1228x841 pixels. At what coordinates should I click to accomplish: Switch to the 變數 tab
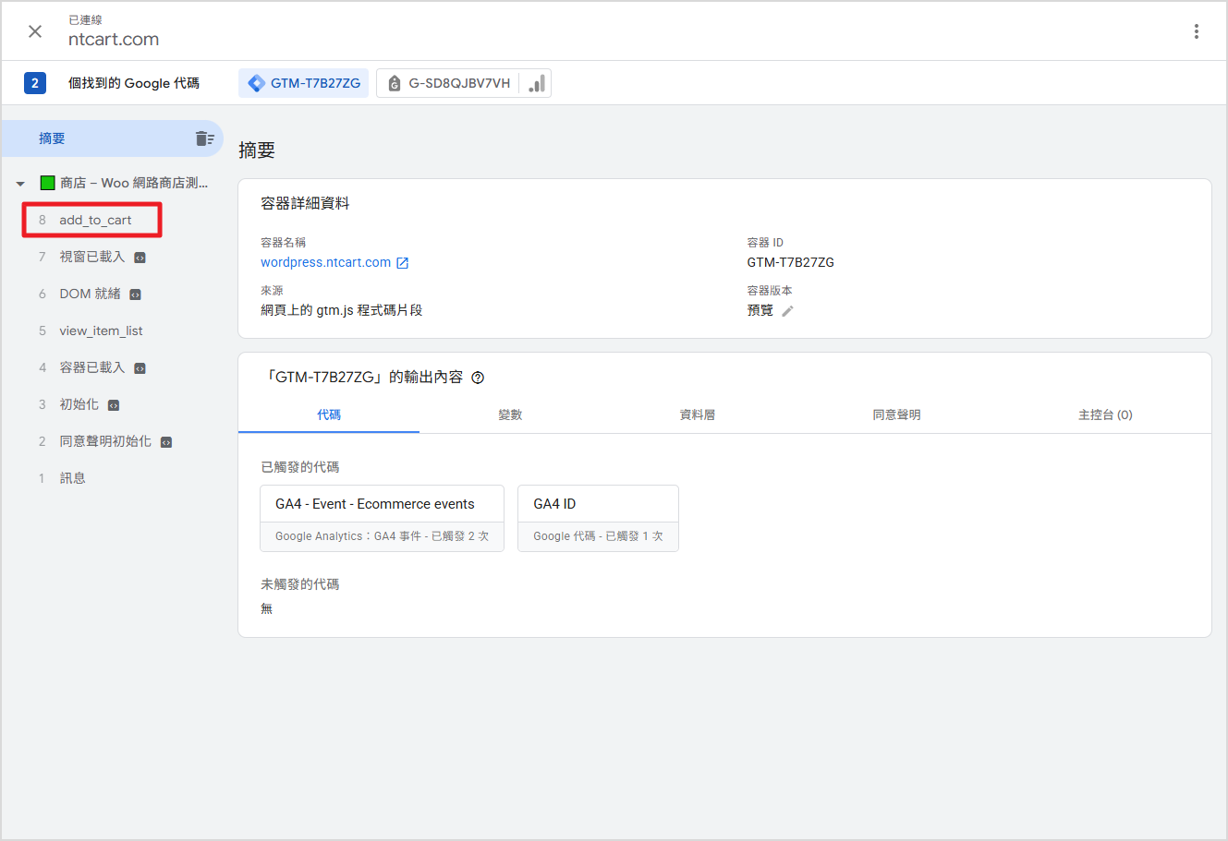(x=510, y=414)
